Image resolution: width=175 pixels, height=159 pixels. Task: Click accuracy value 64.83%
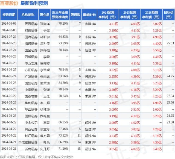(x=63, y=37)
